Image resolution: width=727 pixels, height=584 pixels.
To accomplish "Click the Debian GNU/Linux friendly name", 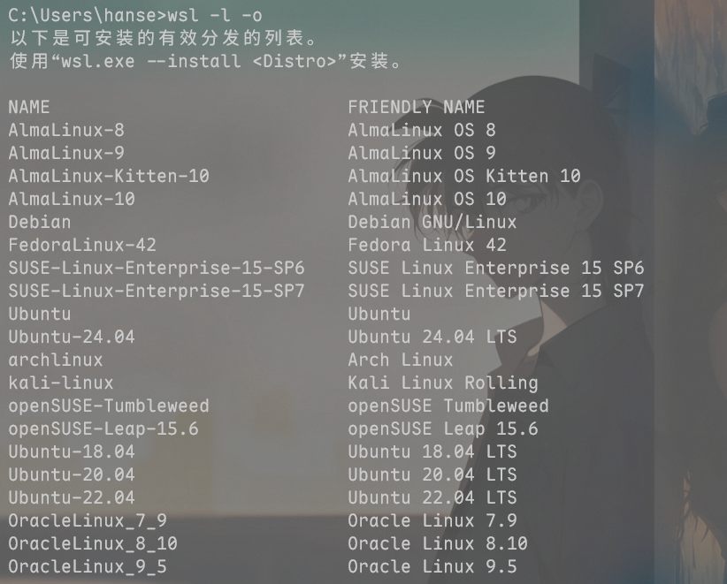I will coord(432,222).
